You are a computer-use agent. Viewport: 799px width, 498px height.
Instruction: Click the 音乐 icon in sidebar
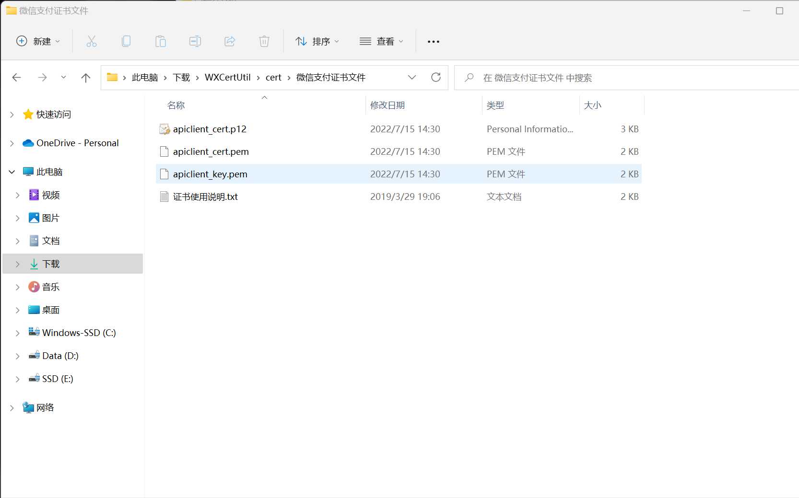click(x=34, y=287)
